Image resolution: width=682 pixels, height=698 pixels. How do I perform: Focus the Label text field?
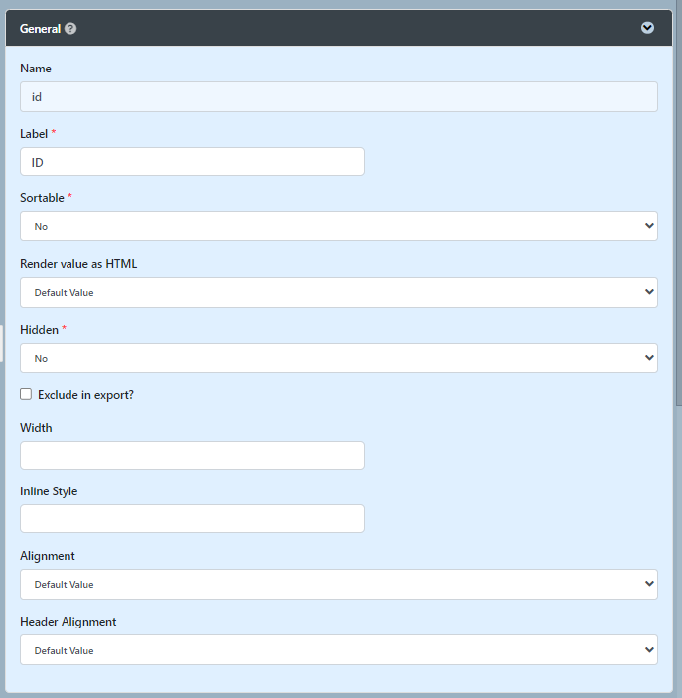pos(193,162)
